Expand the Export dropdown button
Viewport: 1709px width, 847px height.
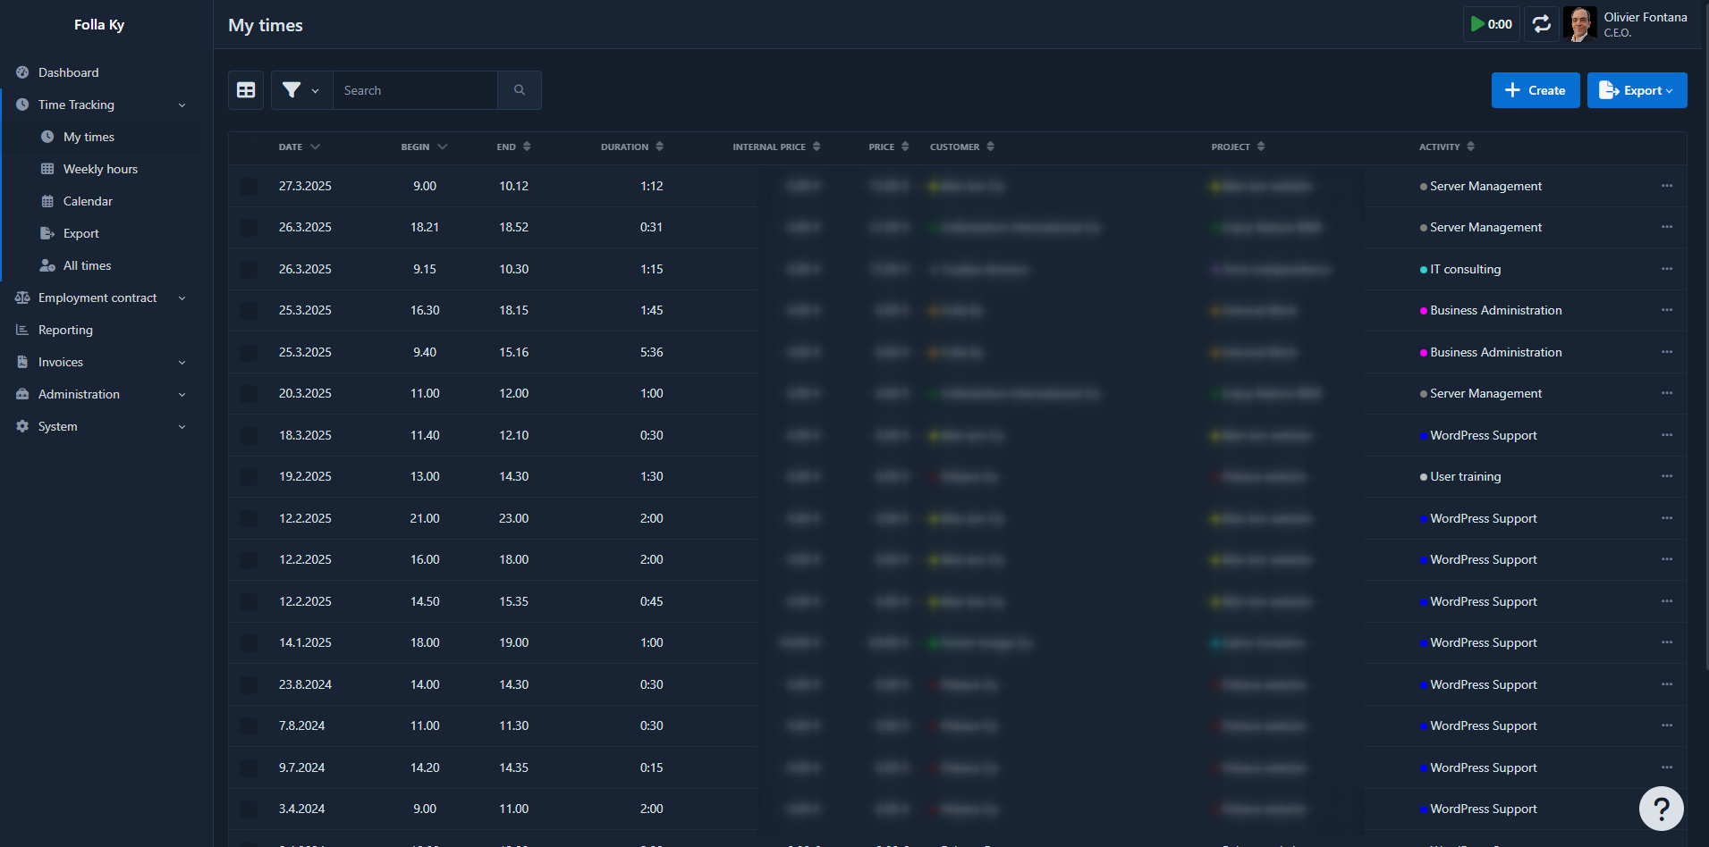[1637, 90]
